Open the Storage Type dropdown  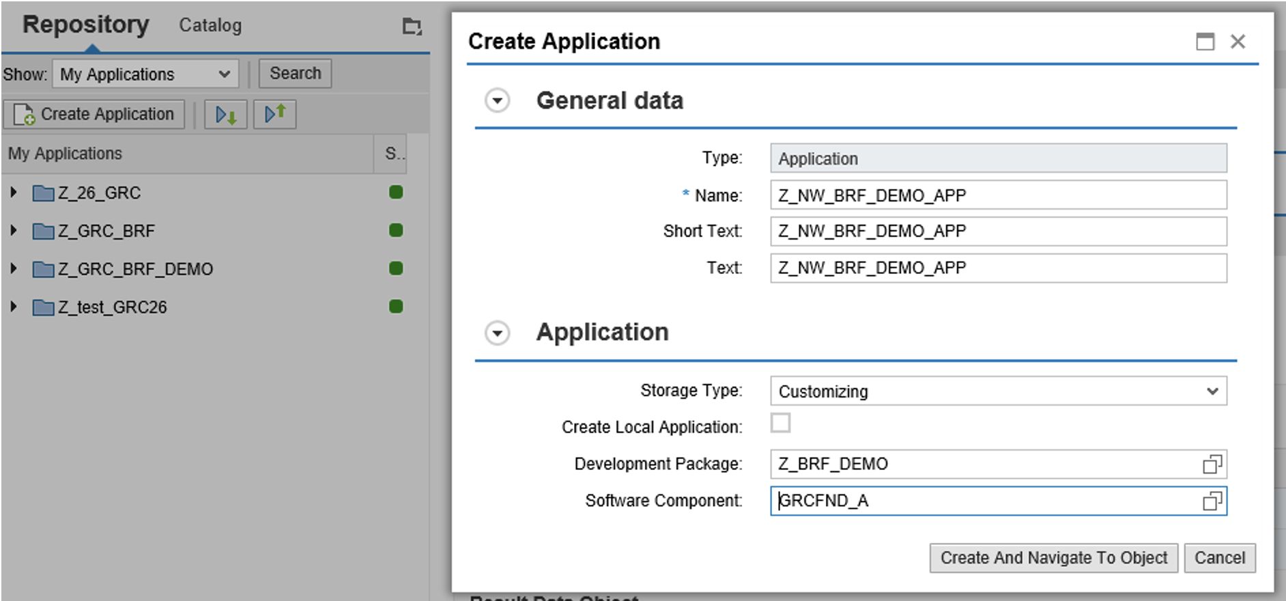coord(999,391)
